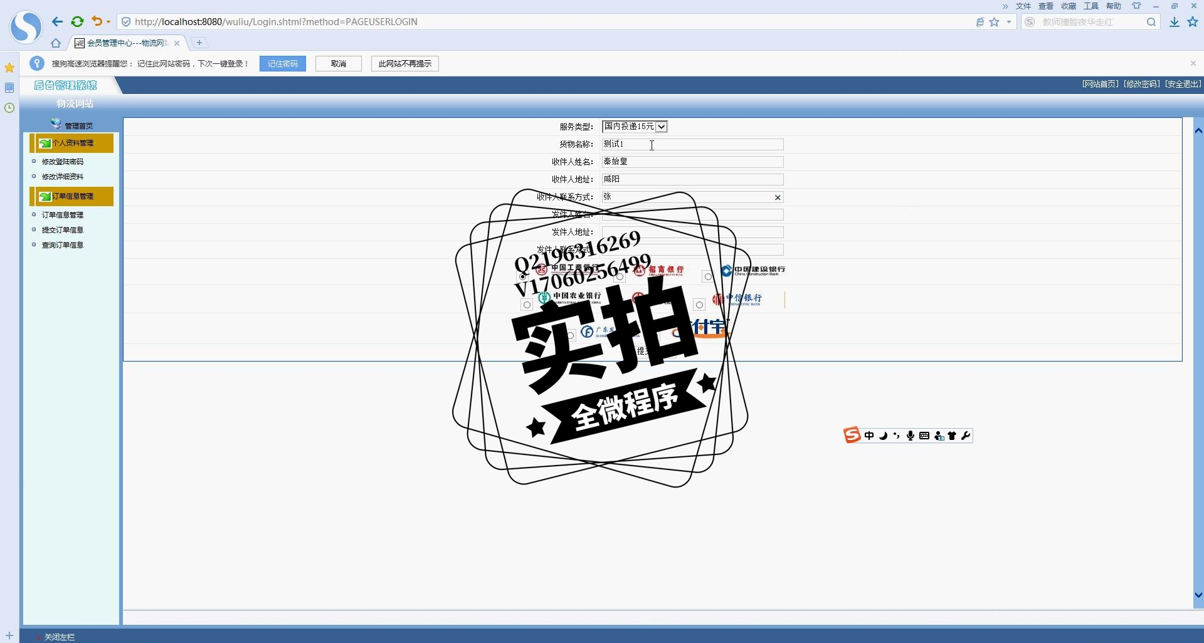Clear the 收件人联系方式 field with X
This screenshot has height=643, width=1204.
pyautogui.click(x=778, y=197)
